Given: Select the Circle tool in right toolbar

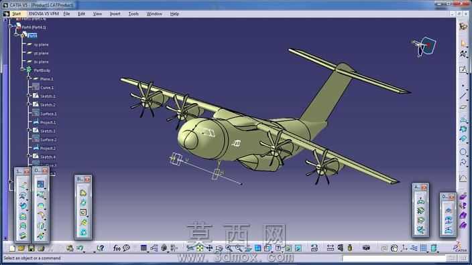Looking at the screenshot, I should coord(463,152).
